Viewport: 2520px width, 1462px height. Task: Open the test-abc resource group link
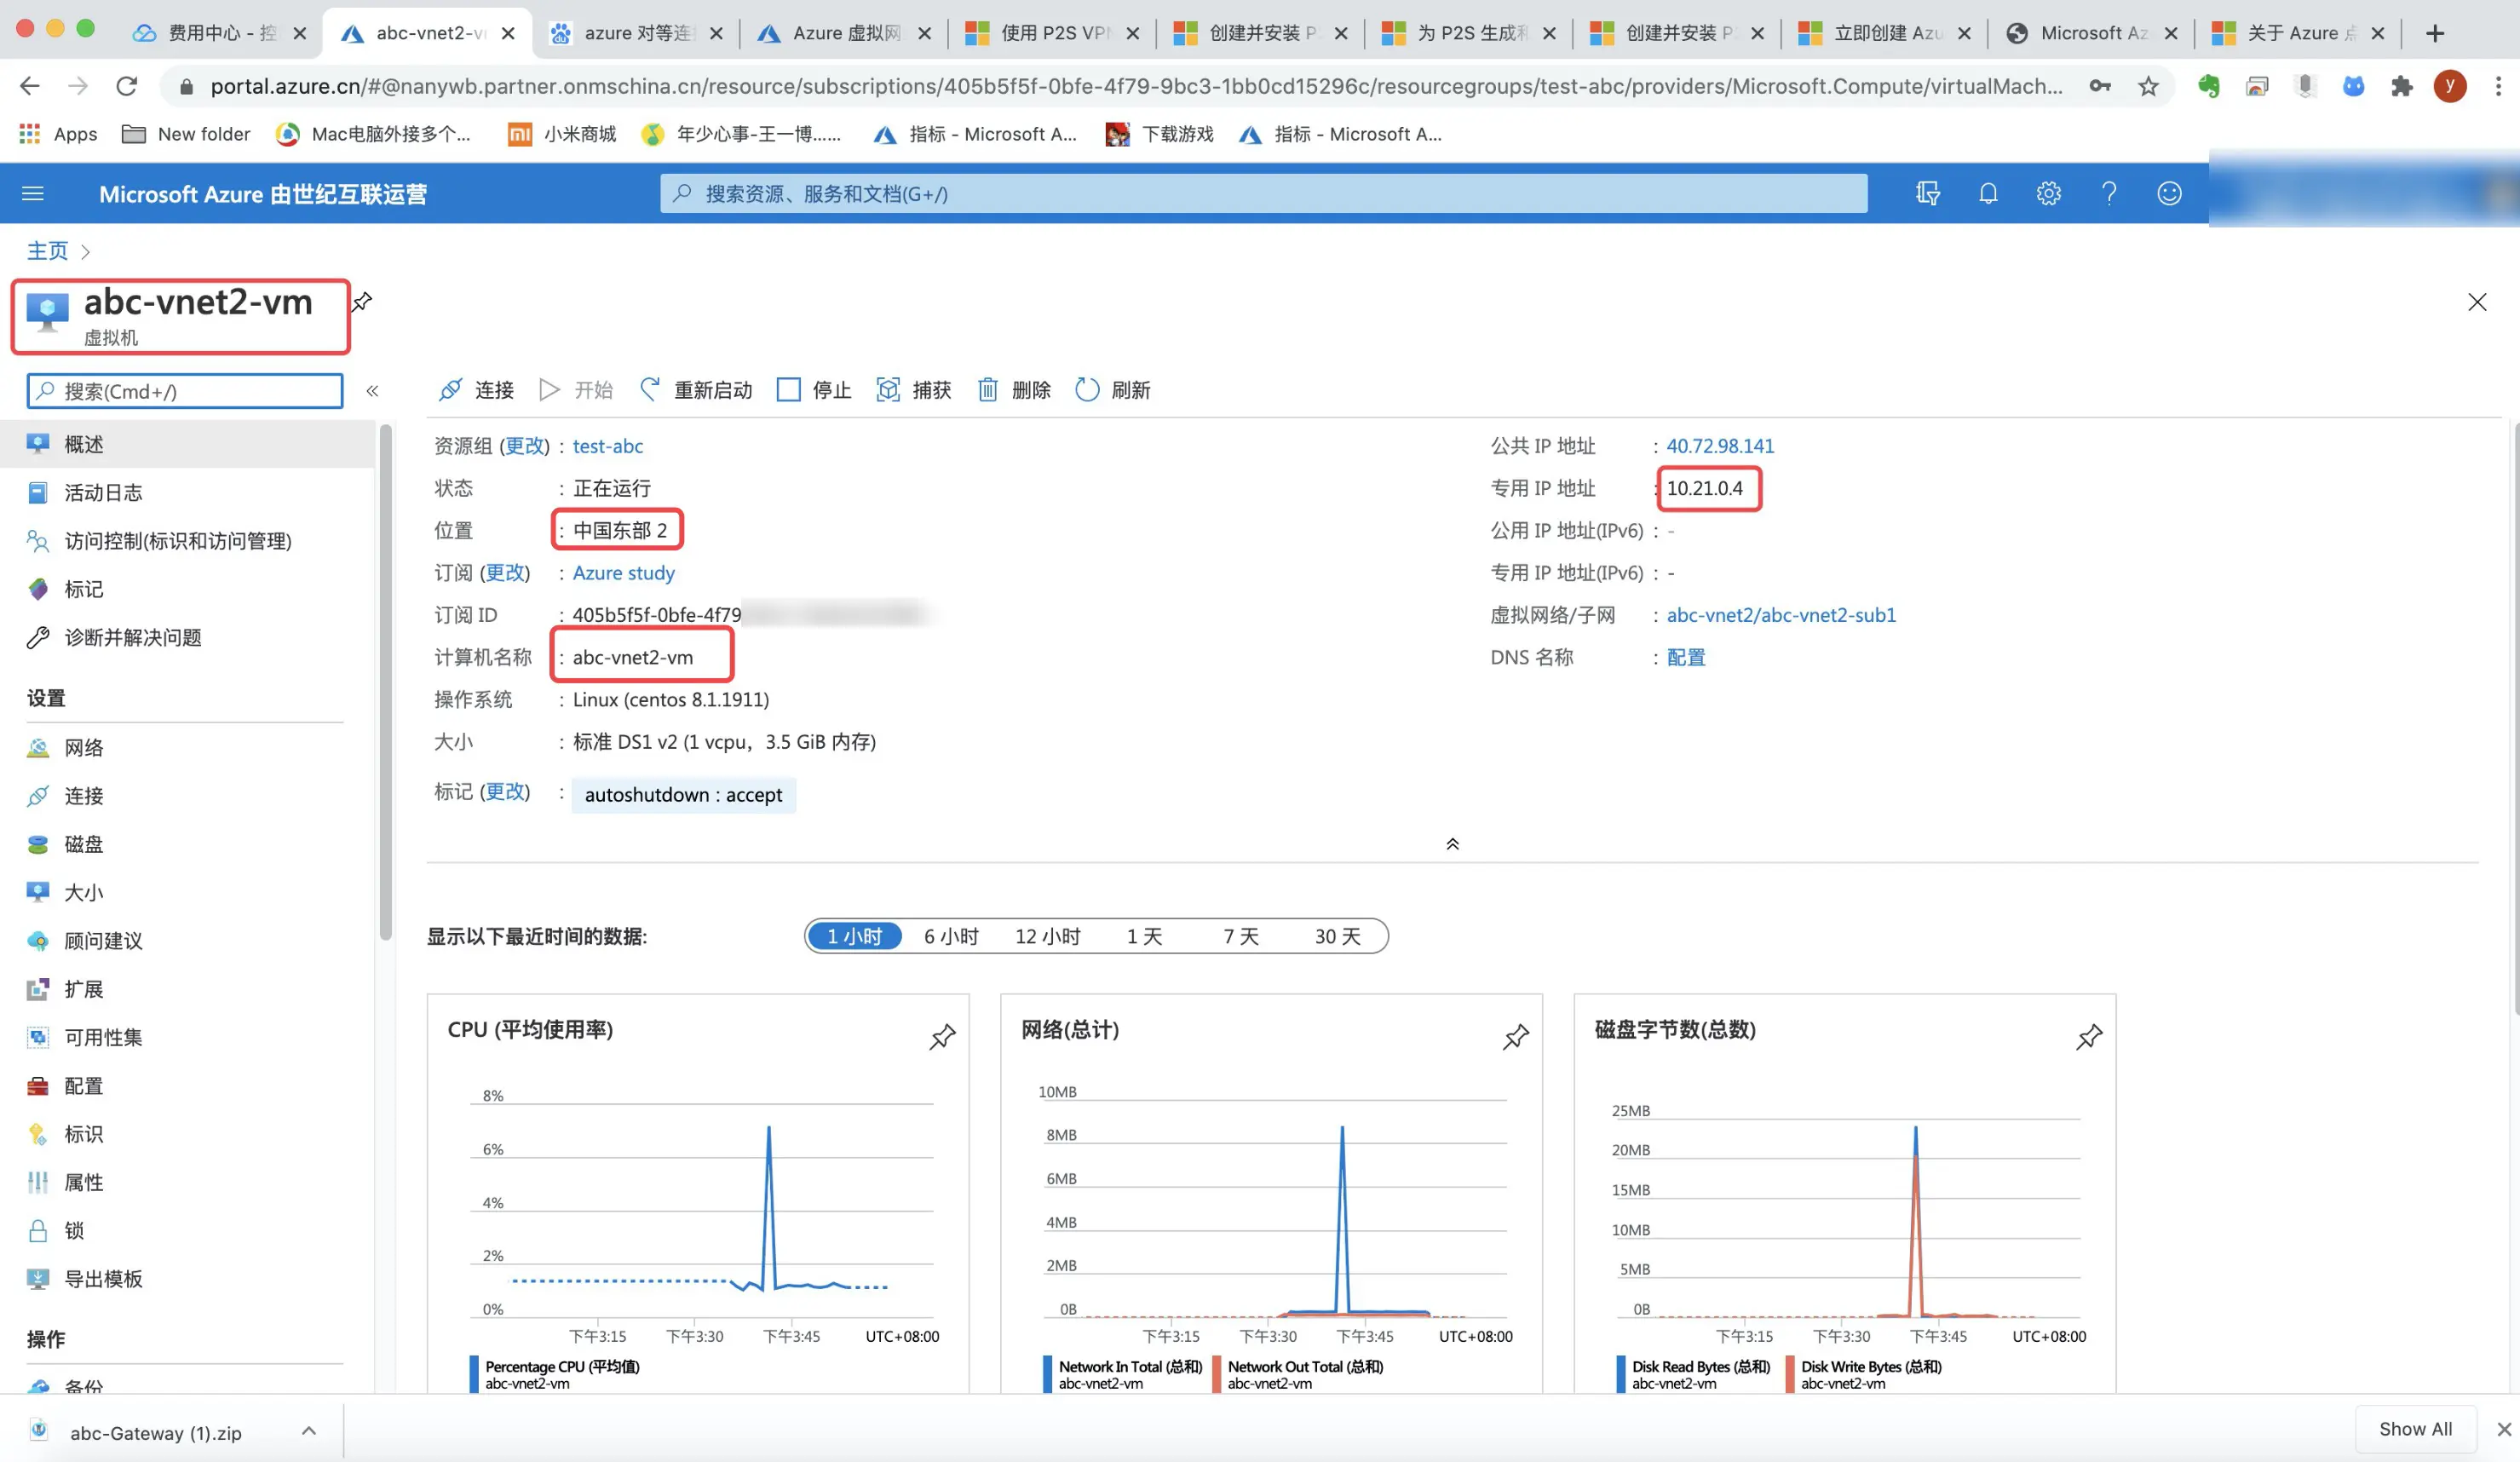tap(607, 446)
